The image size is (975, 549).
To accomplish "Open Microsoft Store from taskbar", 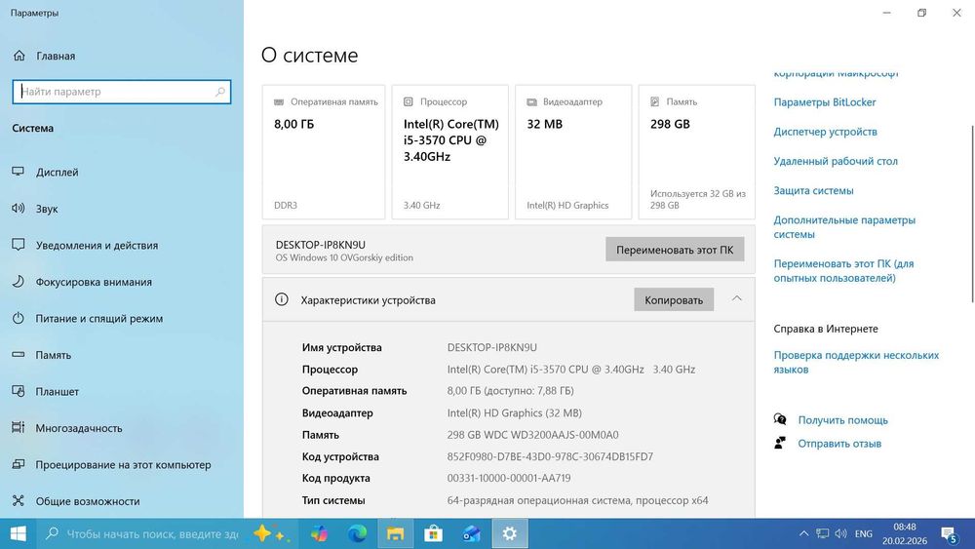I will [x=434, y=533].
